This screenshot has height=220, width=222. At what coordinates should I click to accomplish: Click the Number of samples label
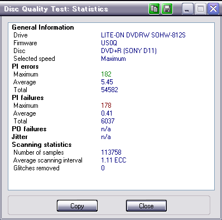point(38,152)
